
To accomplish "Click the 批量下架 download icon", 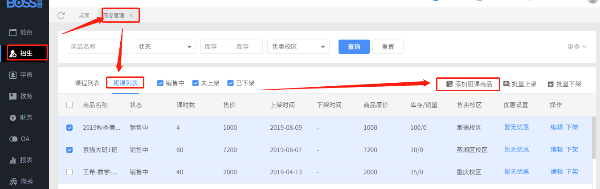I will point(551,84).
